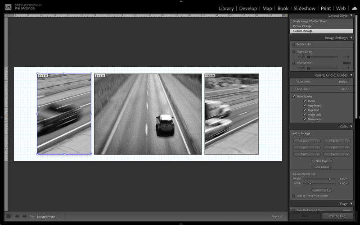360x225 pixels.
Task: Click the Lrc application logo icon
Action: point(8,7)
